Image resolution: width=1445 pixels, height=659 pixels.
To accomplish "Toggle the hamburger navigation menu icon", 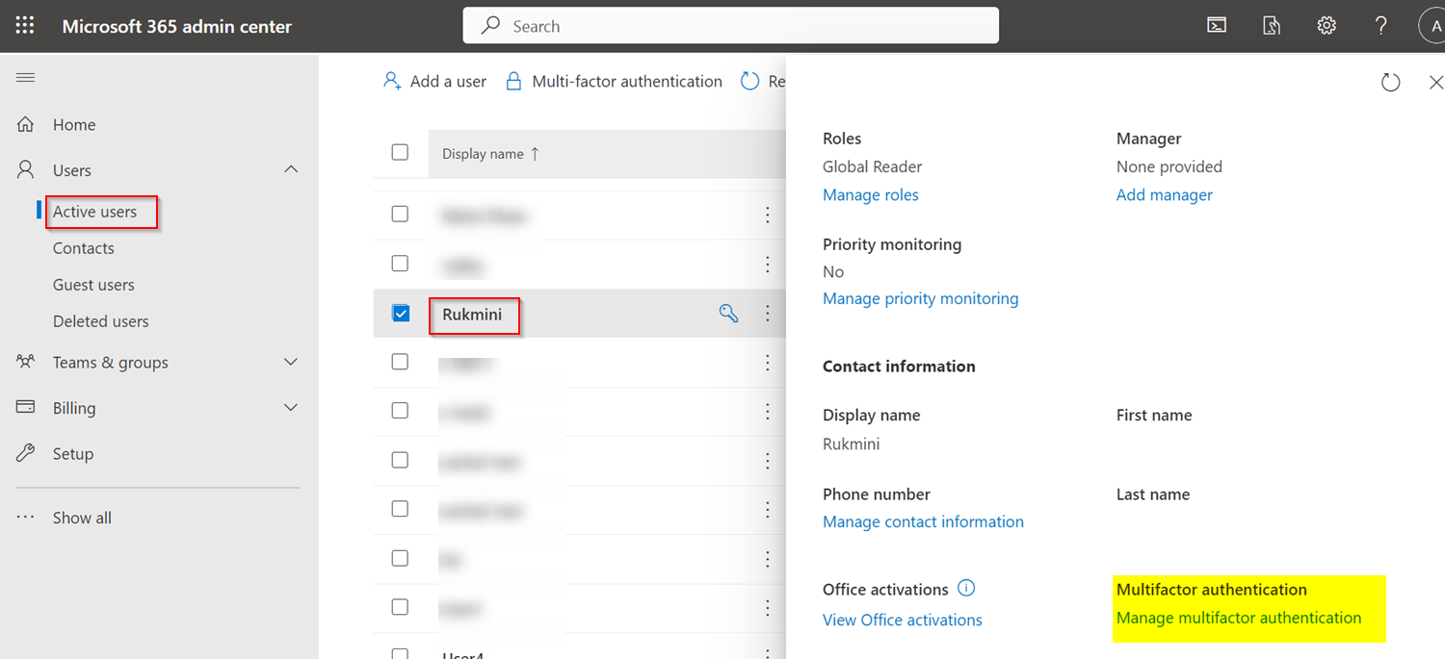I will [25, 77].
